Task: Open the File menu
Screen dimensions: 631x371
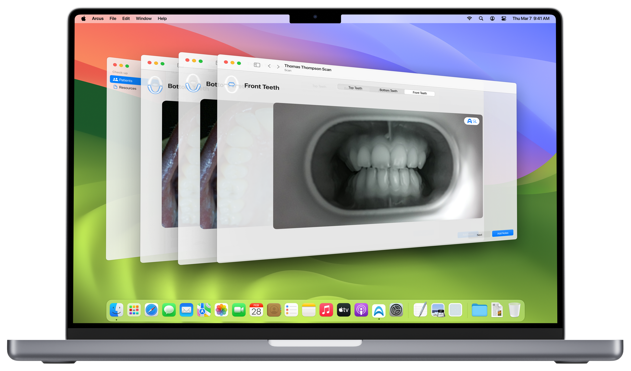Action: pyautogui.click(x=113, y=18)
